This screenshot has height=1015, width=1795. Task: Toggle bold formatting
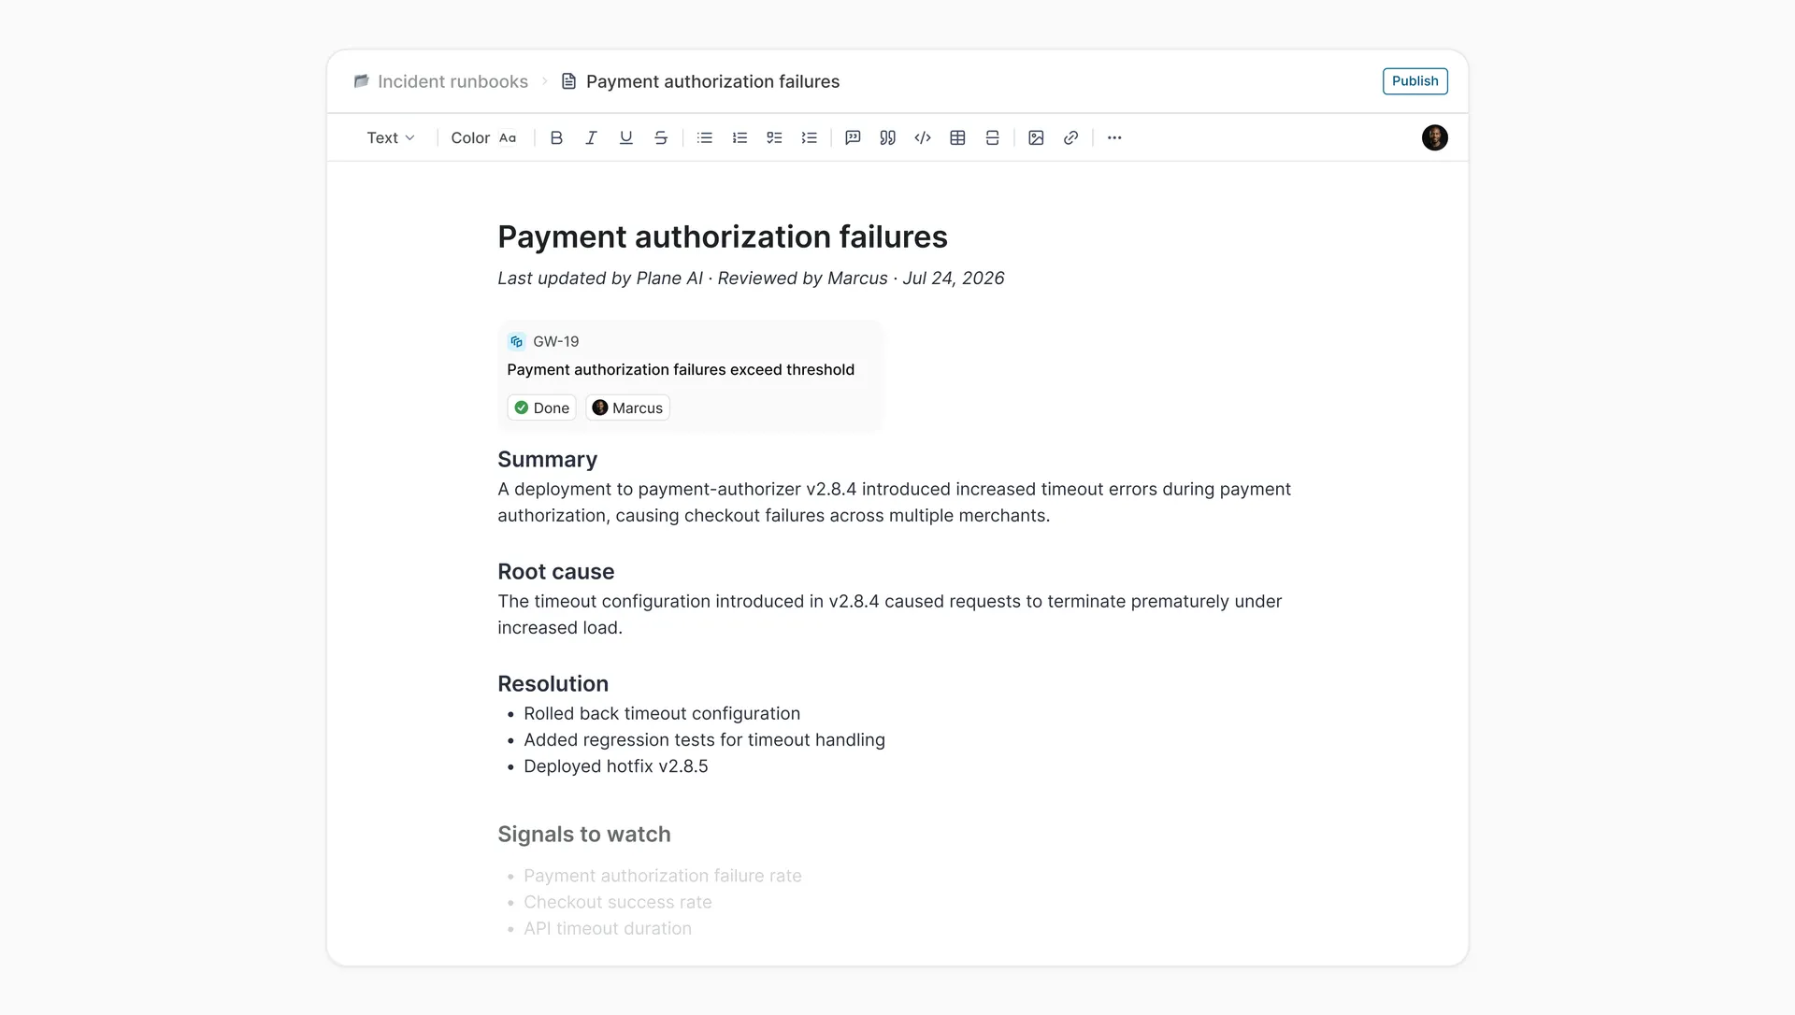(x=556, y=137)
